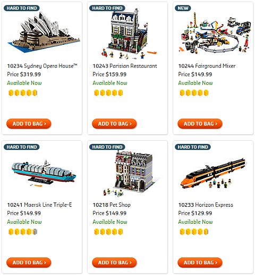View the Maersk Line Triple-E ship image
The image size is (255, 275).
pyautogui.click(x=44, y=173)
